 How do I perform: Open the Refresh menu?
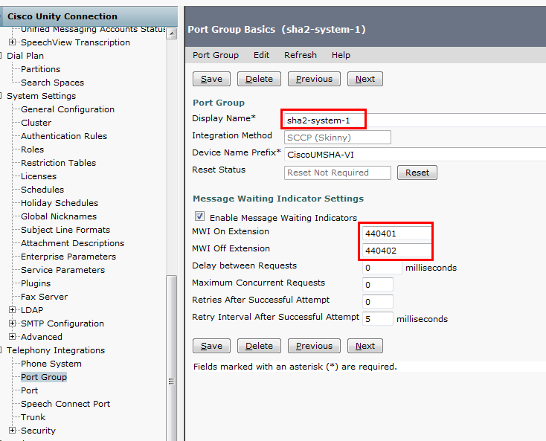[x=301, y=55]
